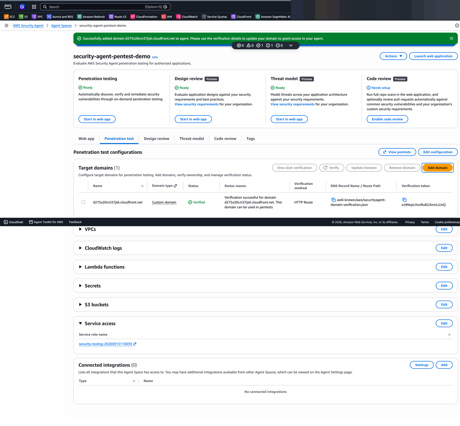Expand the Secrets section
460x426 pixels.
pos(80,286)
